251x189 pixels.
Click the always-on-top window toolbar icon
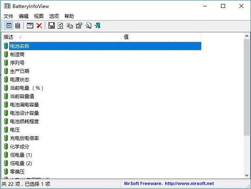30,25
